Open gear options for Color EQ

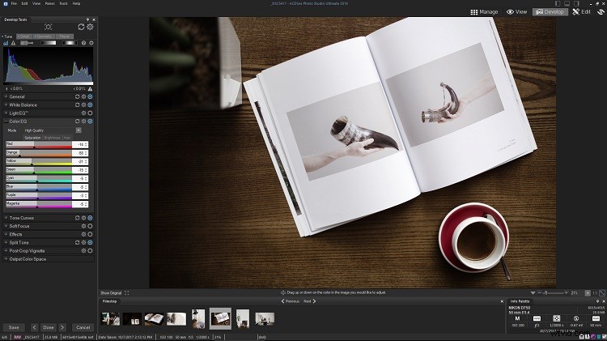click(83, 121)
